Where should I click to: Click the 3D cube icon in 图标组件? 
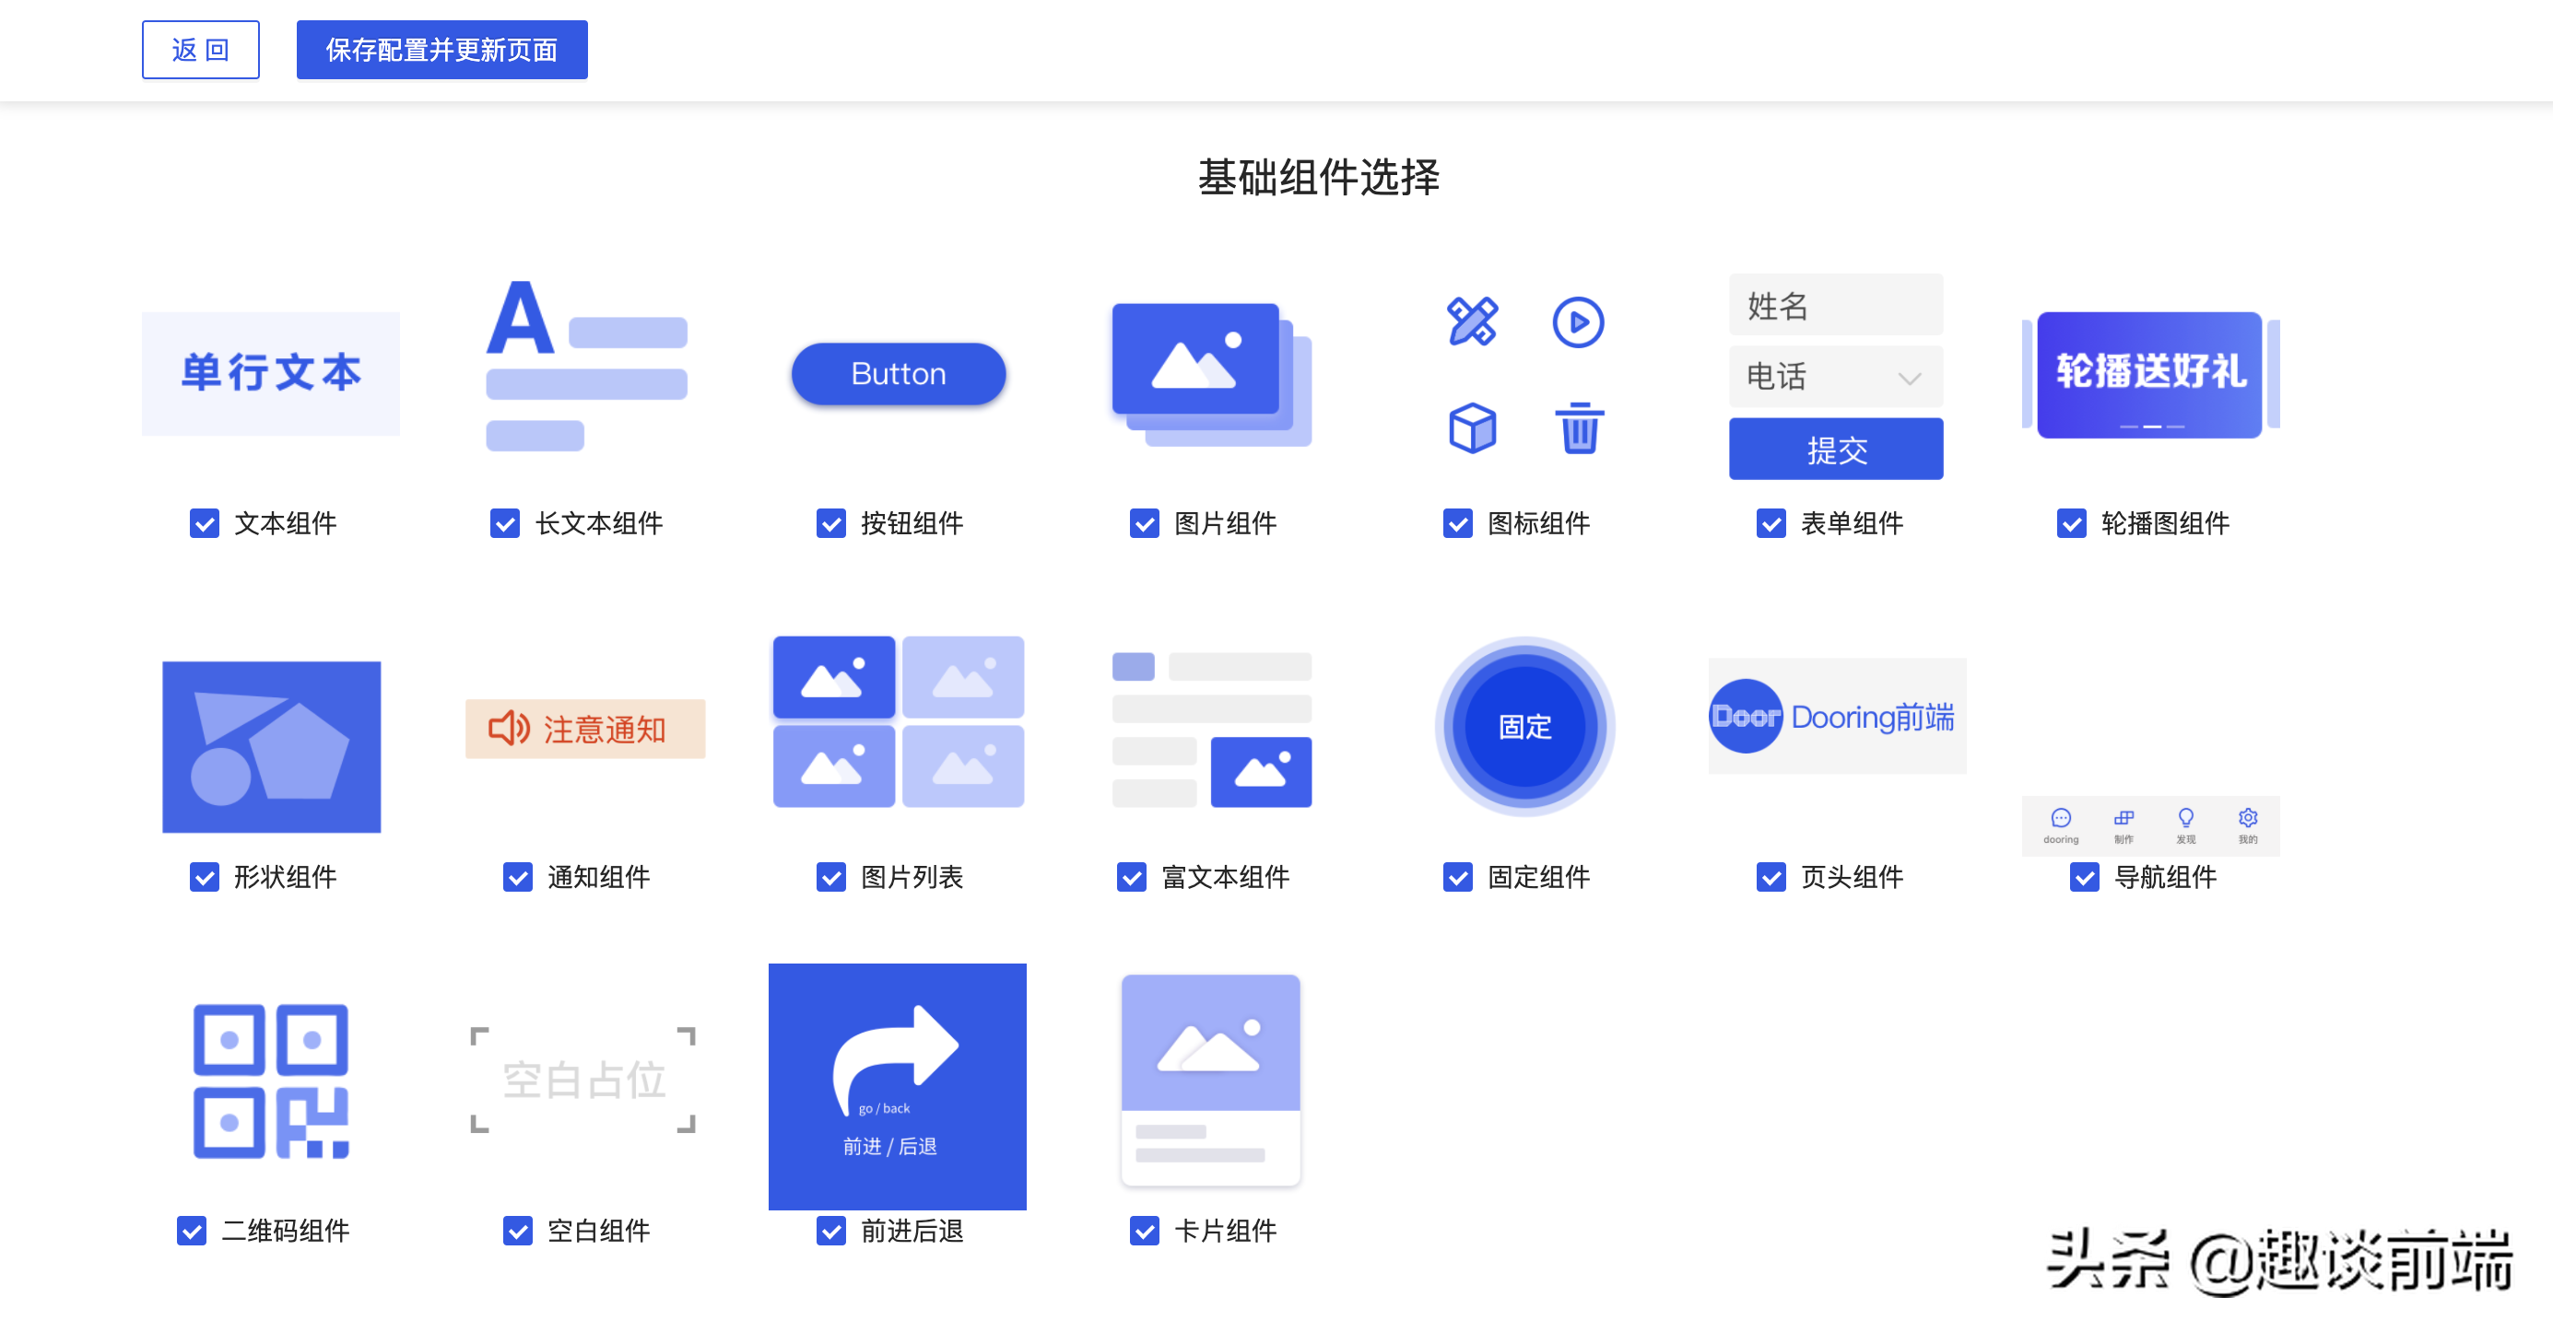1472,429
